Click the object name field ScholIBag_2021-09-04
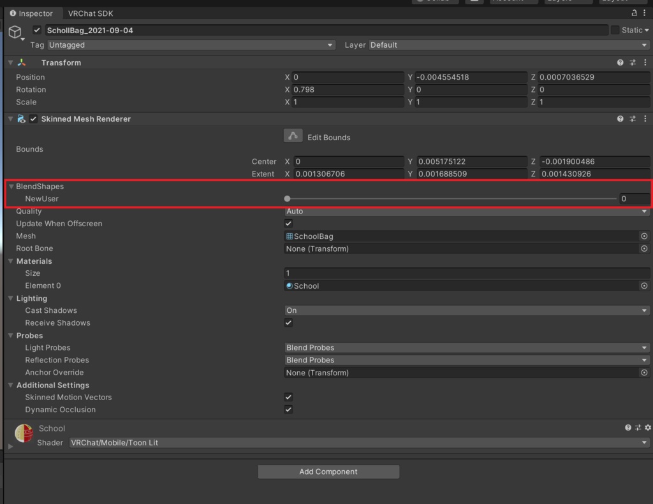Viewport: 653px width, 504px height. [326, 30]
